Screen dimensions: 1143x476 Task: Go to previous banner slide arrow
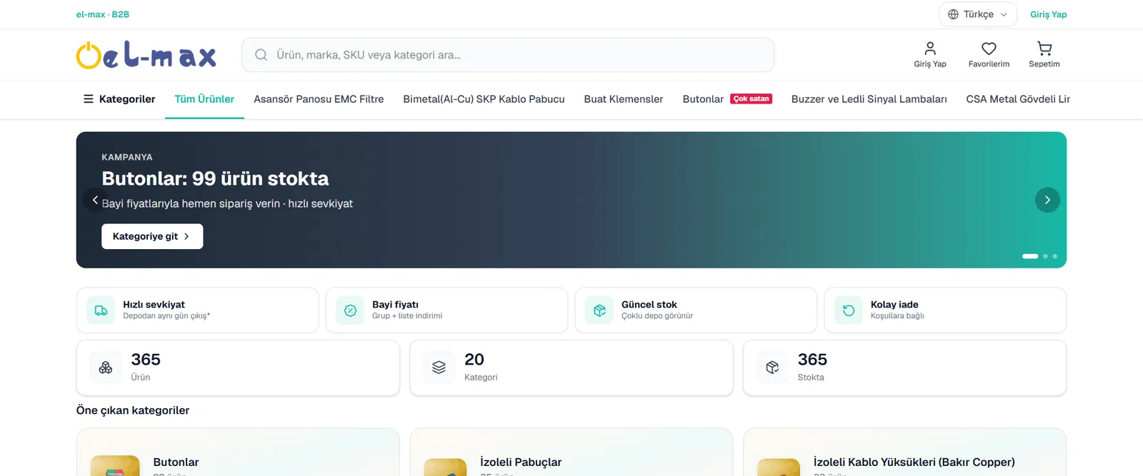coord(95,200)
